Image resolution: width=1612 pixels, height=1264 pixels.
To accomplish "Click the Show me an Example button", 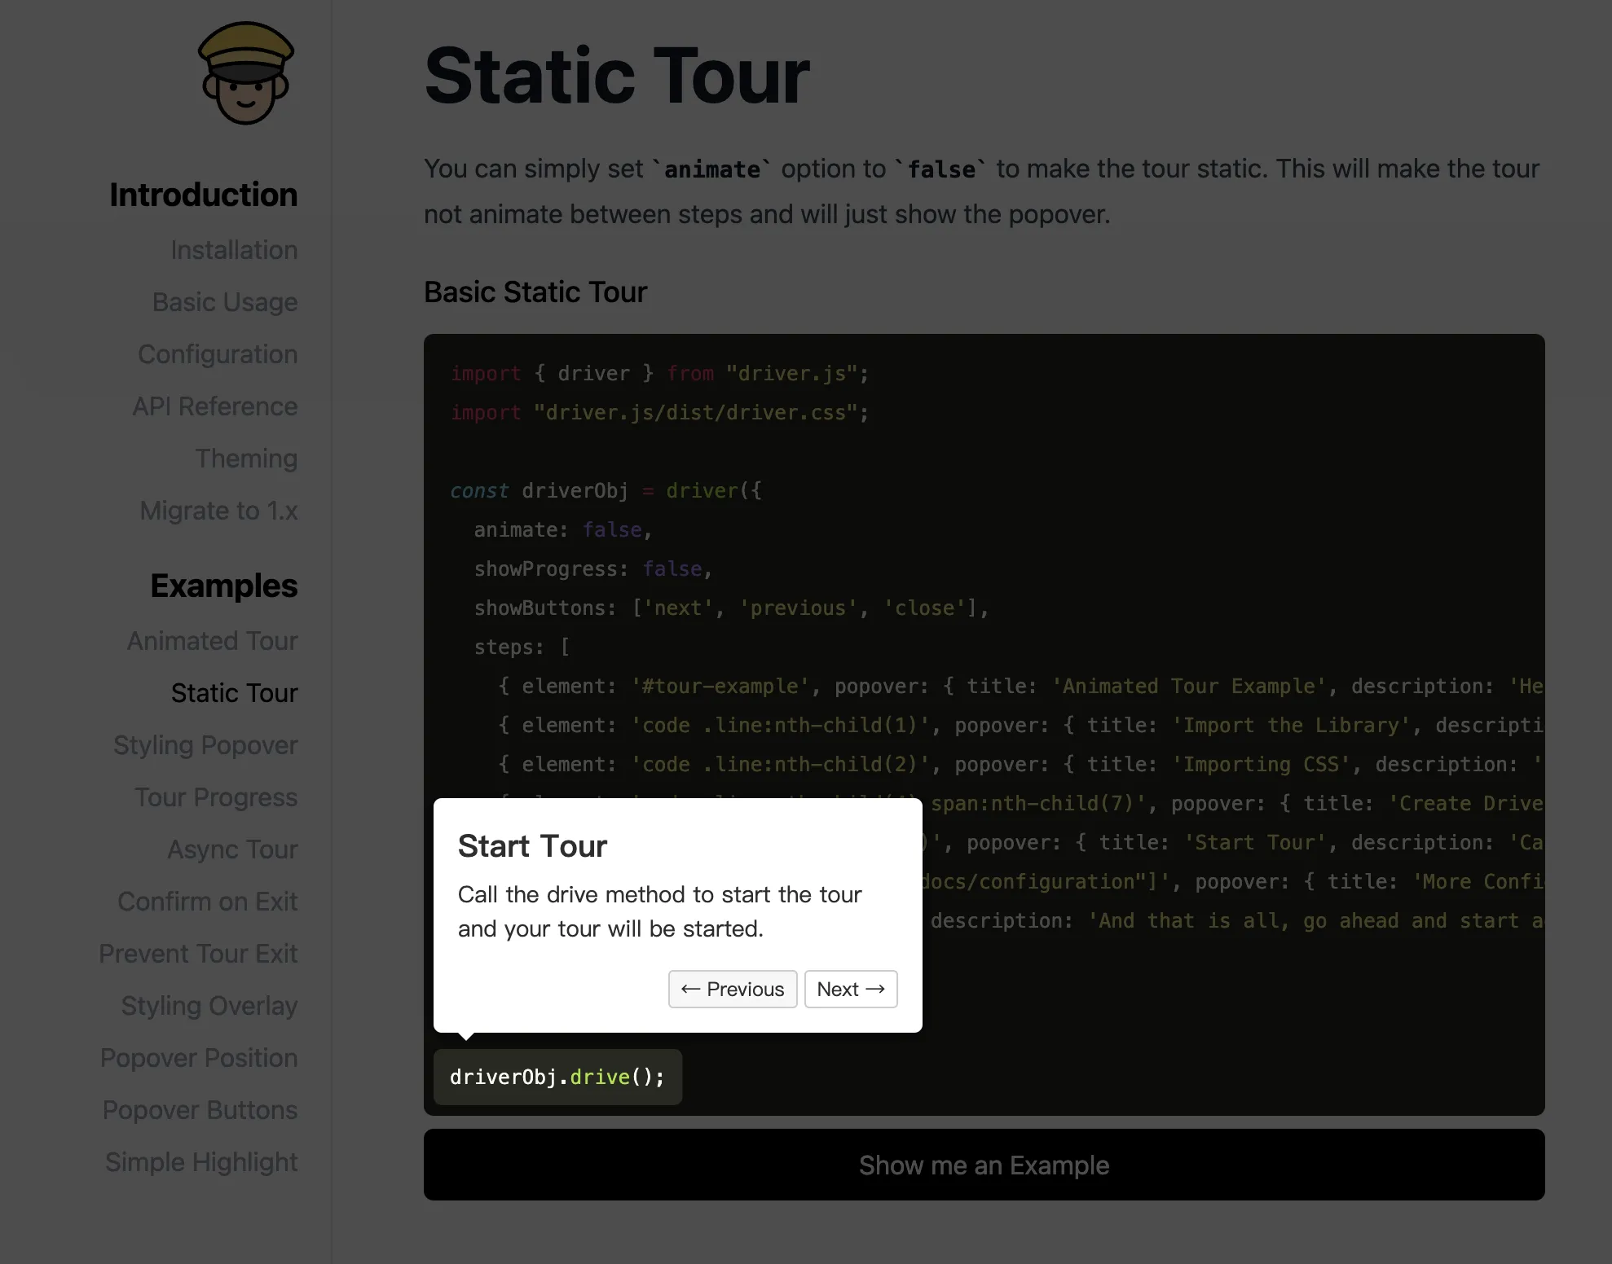I will point(984,1165).
